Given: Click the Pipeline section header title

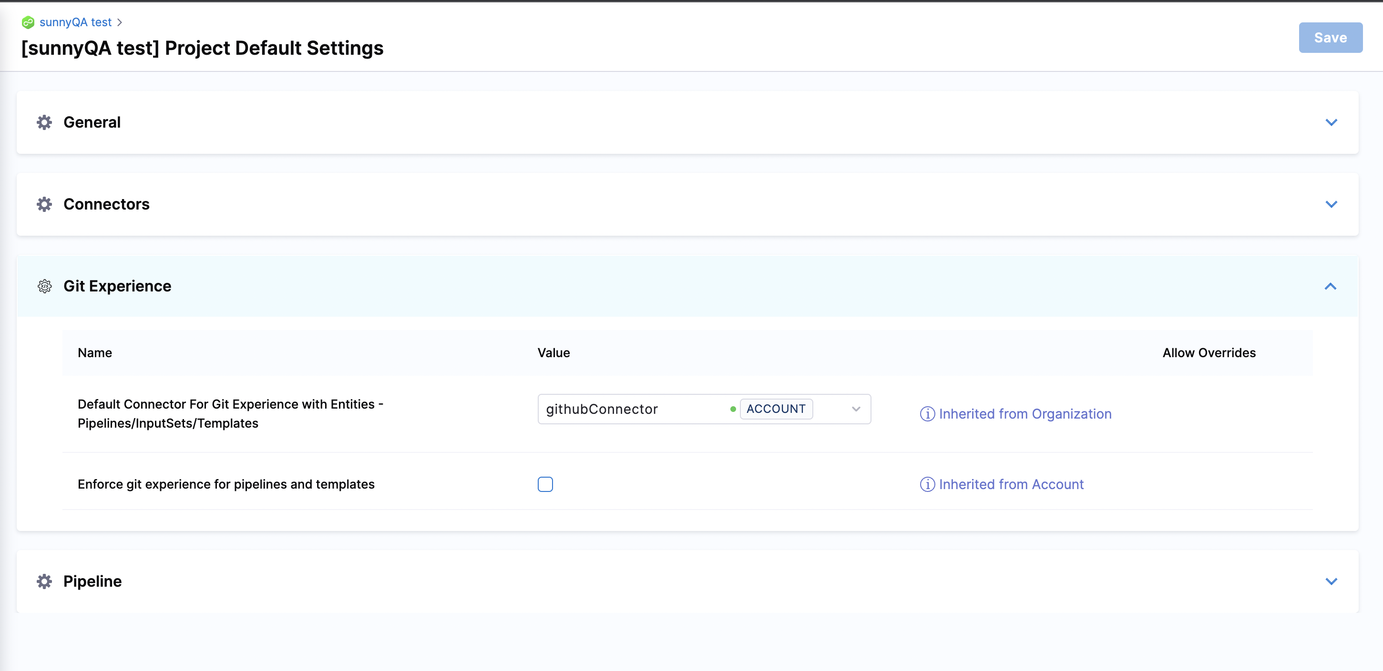Looking at the screenshot, I should (92, 581).
